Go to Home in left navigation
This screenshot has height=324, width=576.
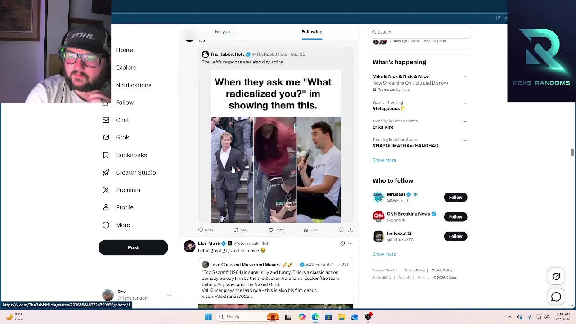tap(124, 50)
